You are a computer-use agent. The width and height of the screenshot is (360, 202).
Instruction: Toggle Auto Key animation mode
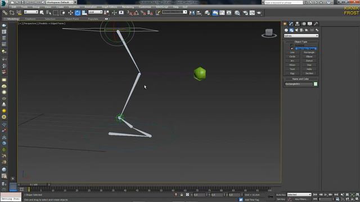[x=281, y=195]
